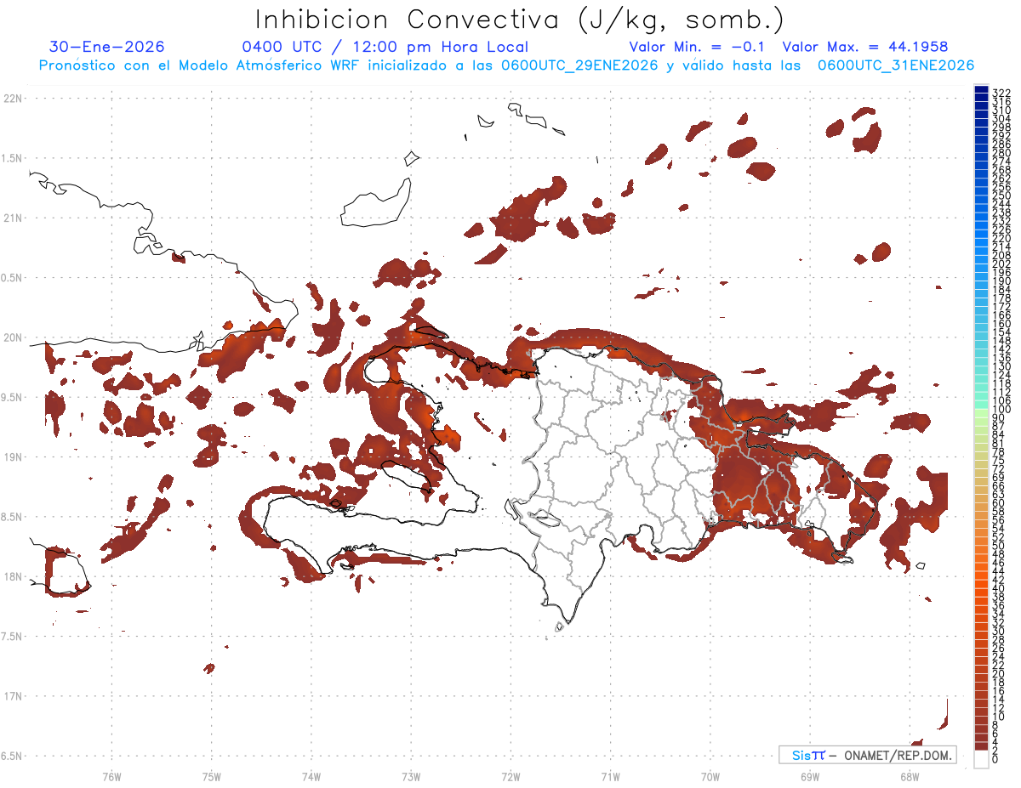Click 'Valor Min. = -0.1' text
1021x788 pixels.
(x=698, y=47)
